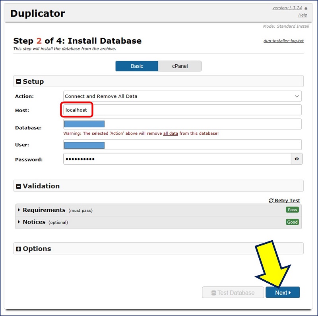318x316 pixels.
Task: Switch to the cPanel tab
Action: [180, 66]
